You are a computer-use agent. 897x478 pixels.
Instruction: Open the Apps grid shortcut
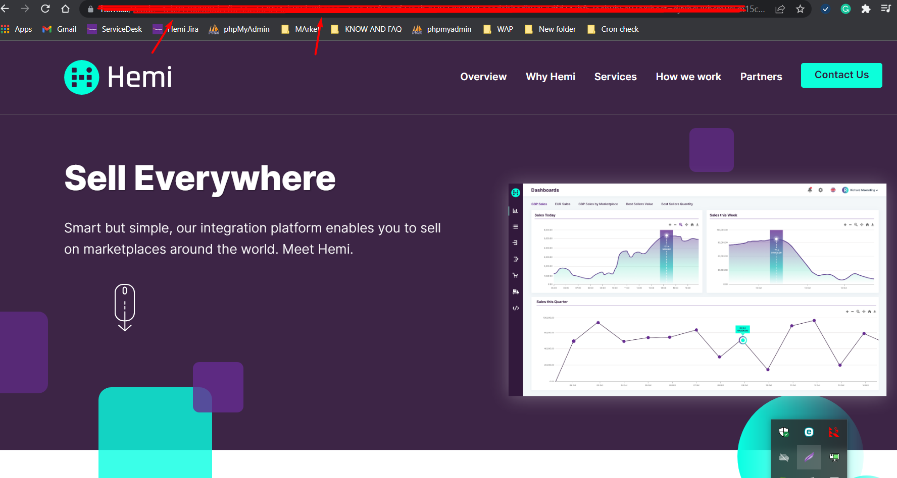tap(17, 29)
